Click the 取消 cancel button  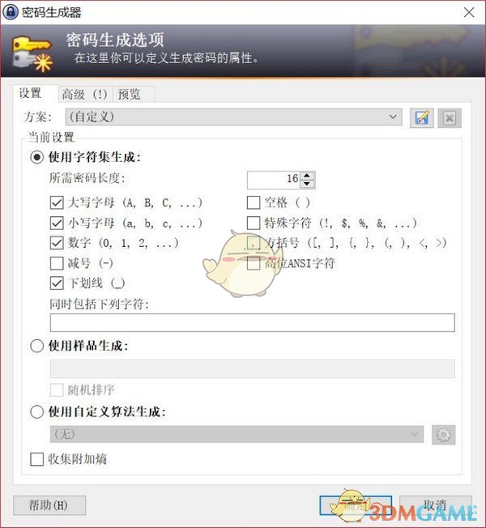click(x=436, y=505)
